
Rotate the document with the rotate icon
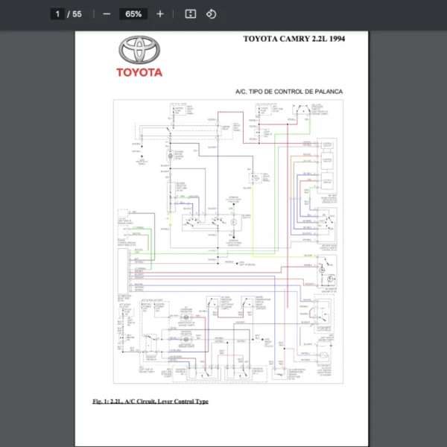pyautogui.click(x=211, y=14)
